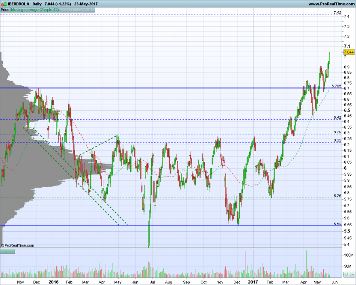
Task: Click the 2016 year marker on time axis
Action: point(53,282)
